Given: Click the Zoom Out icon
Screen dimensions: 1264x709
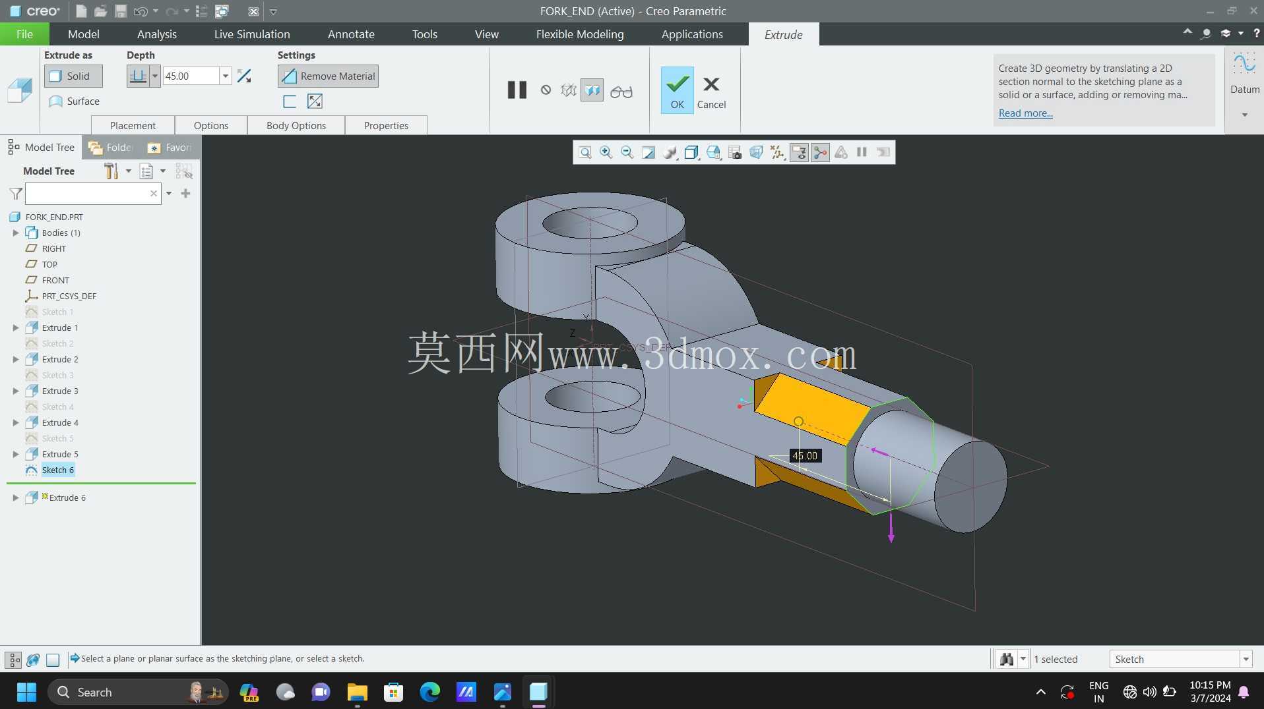Looking at the screenshot, I should coord(627,153).
